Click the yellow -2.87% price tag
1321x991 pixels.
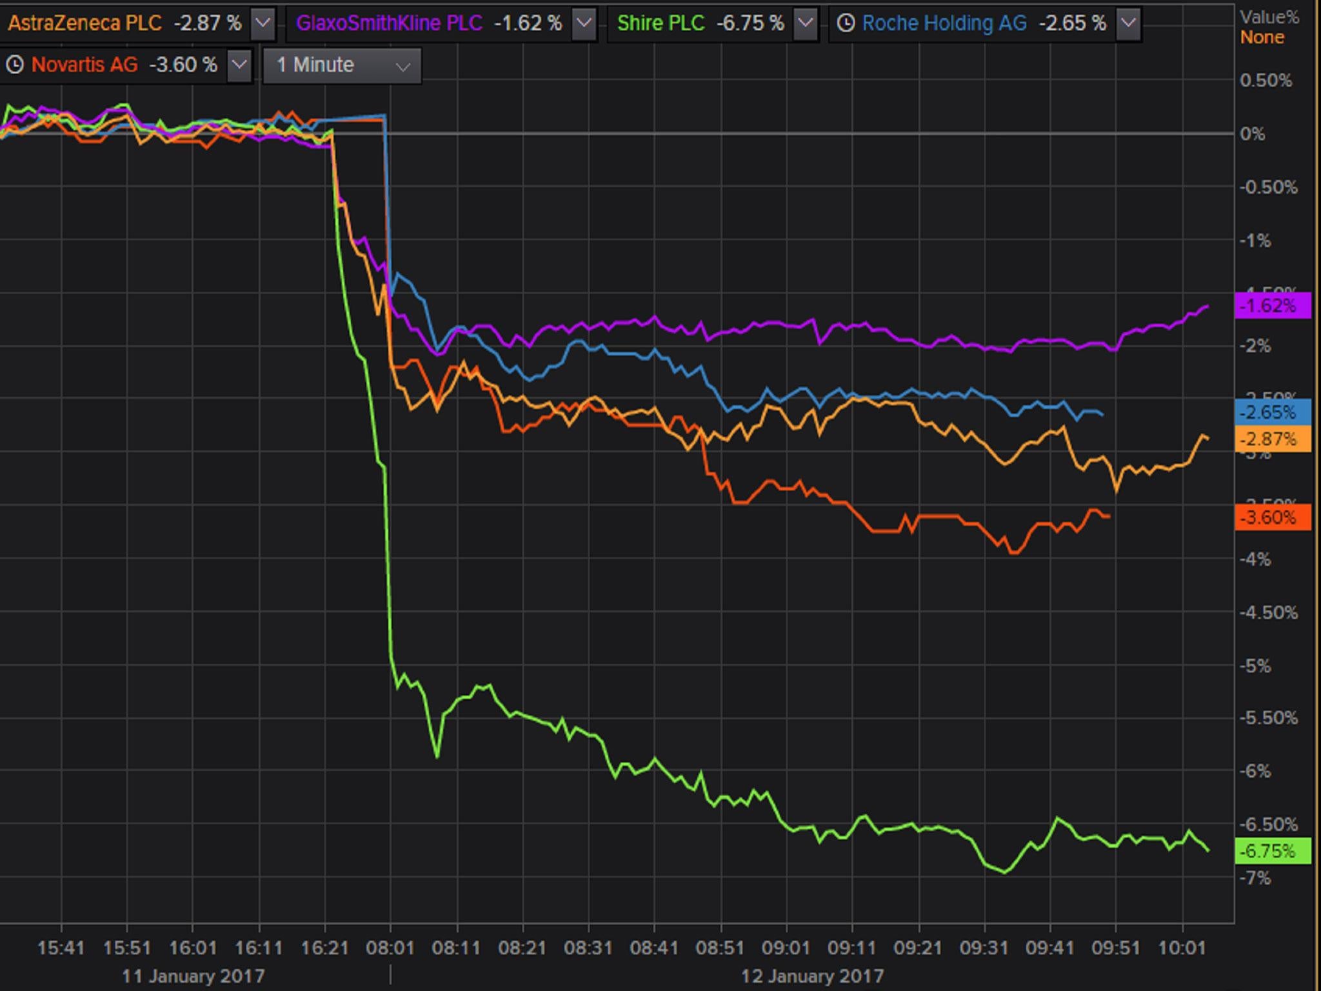tap(1272, 439)
